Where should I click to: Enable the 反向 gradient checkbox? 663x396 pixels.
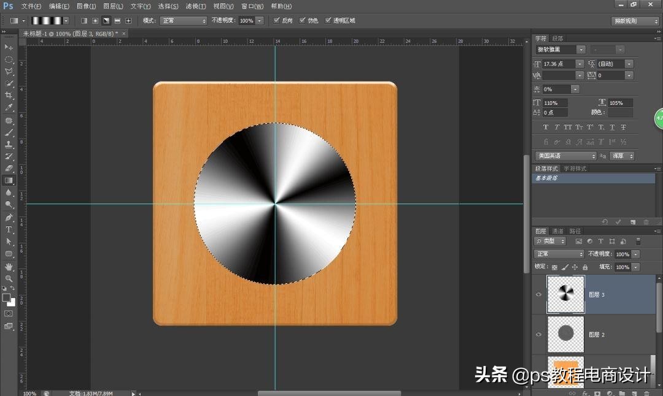pos(277,20)
